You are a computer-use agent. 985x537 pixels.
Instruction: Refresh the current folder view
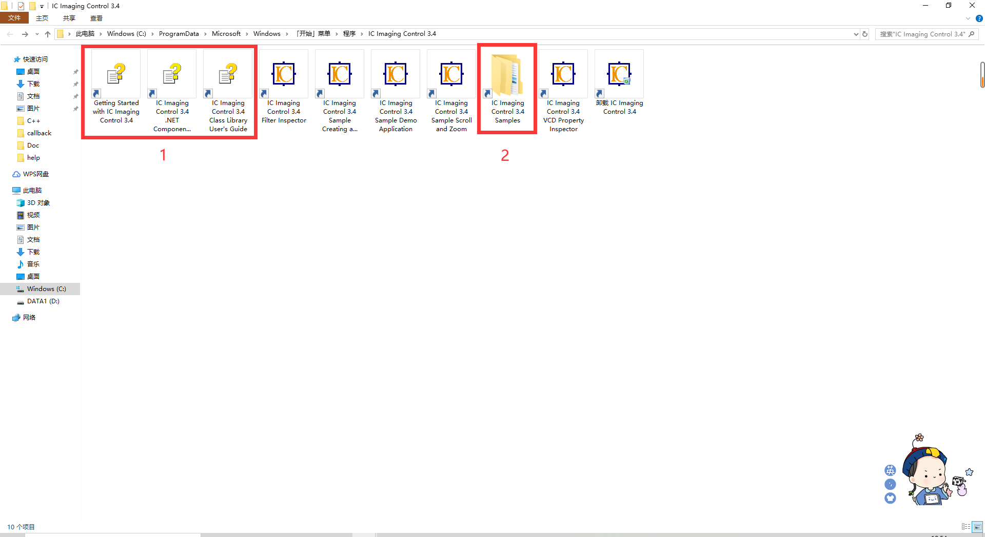pyautogui.click(x=865, y=34)
